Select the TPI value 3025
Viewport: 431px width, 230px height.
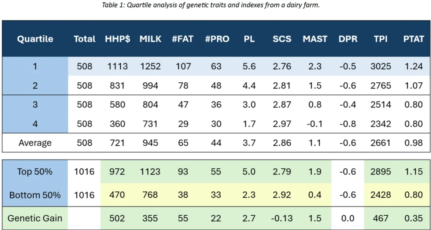point(381,66)
